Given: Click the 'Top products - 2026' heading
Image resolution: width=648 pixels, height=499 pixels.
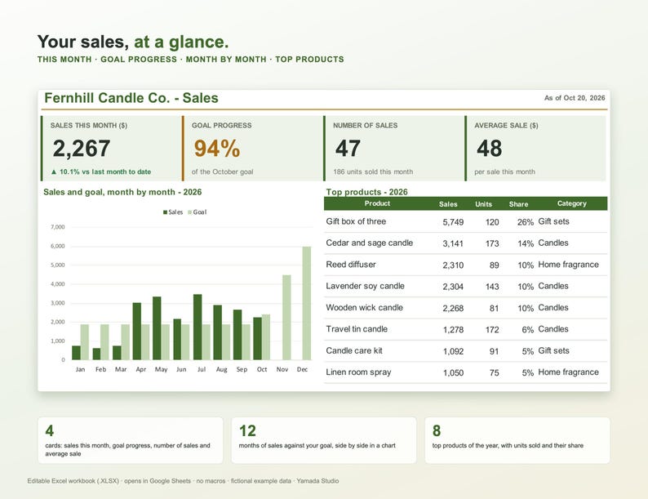Looking at the screenshot, I should pos(366,192).
